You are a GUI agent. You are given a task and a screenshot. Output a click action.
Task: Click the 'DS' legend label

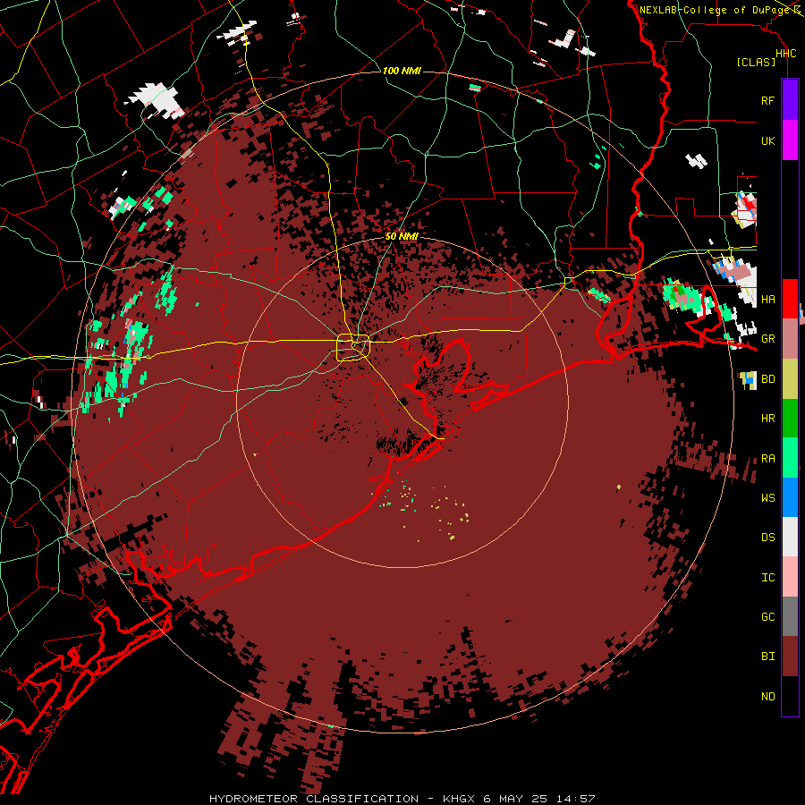click(767, 538)
